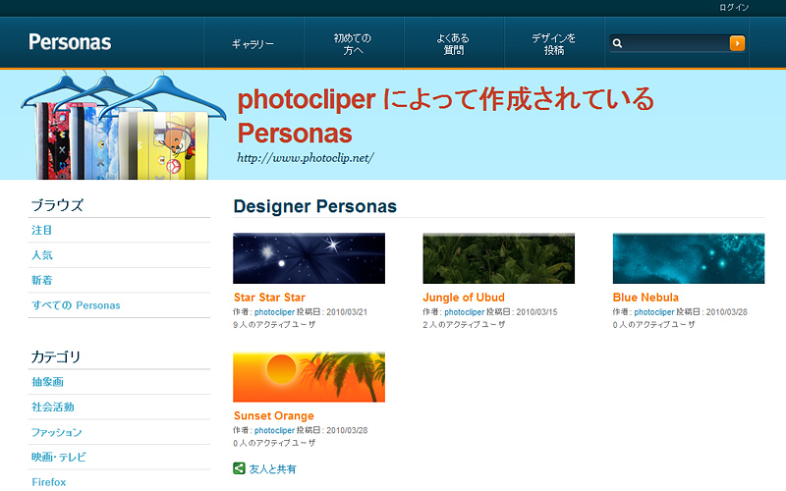Open the デザインを投稿 navigation tab
Viewport: 786px width, 491px height.
tap(554, 43)
